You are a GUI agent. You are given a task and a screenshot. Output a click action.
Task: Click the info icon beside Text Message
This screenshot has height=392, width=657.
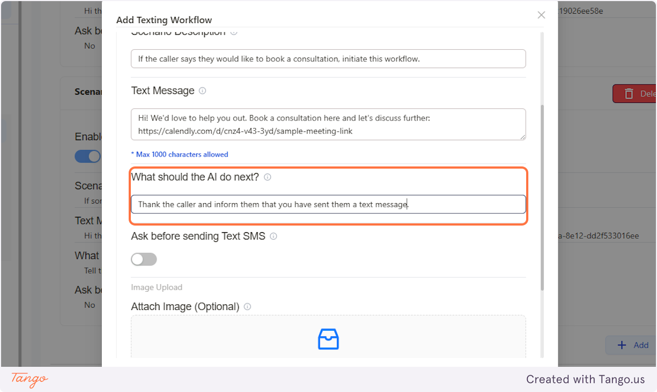click(x=202, y=91)
